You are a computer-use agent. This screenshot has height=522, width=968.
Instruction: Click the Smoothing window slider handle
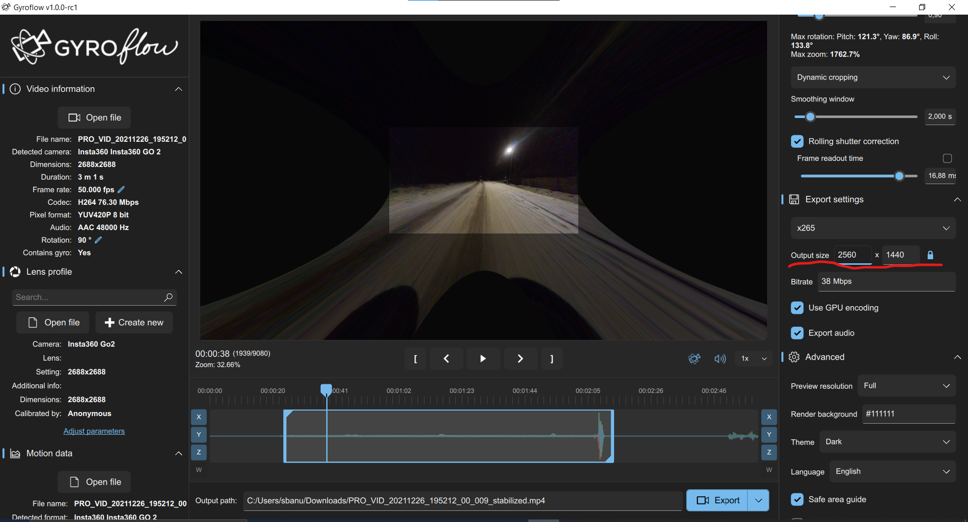click(810, 117)
